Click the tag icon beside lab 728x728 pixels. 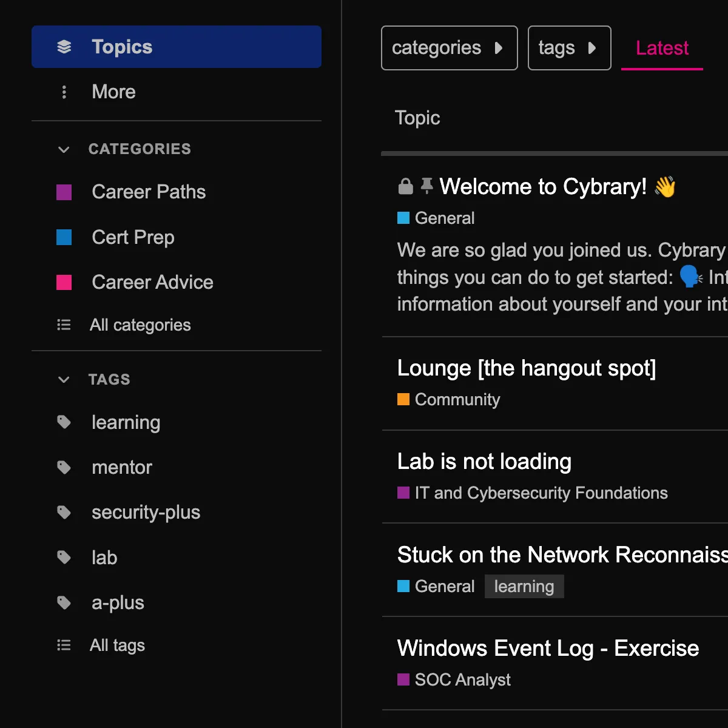[x=64, y=558]
